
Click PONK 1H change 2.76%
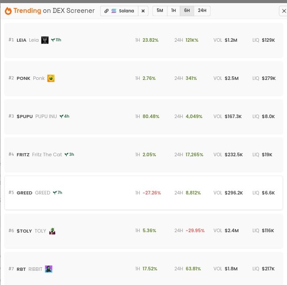[x=149, y=78]
